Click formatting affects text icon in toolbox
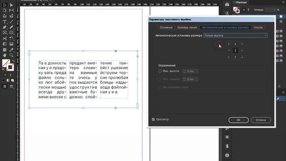 click(x=10, y=75)
